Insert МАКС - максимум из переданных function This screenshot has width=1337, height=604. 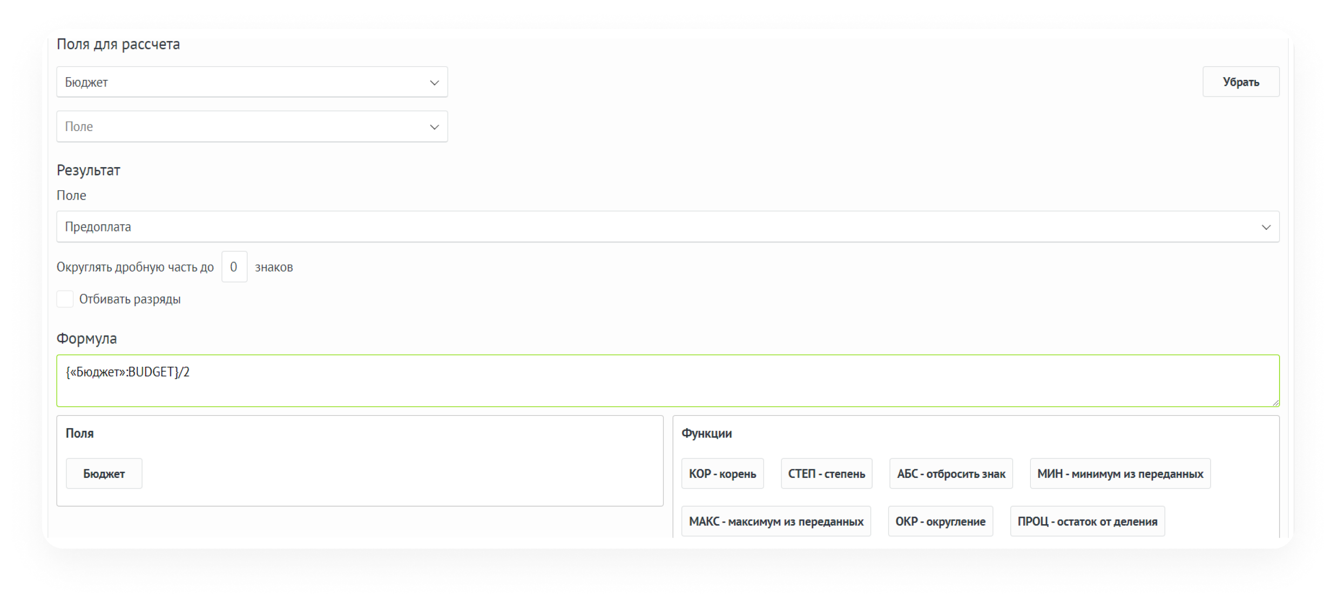pyautogui.click(x=776, y=521)
